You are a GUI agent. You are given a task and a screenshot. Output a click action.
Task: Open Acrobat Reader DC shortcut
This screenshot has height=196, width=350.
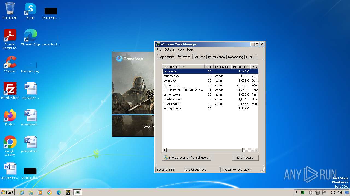click(10, 39)
